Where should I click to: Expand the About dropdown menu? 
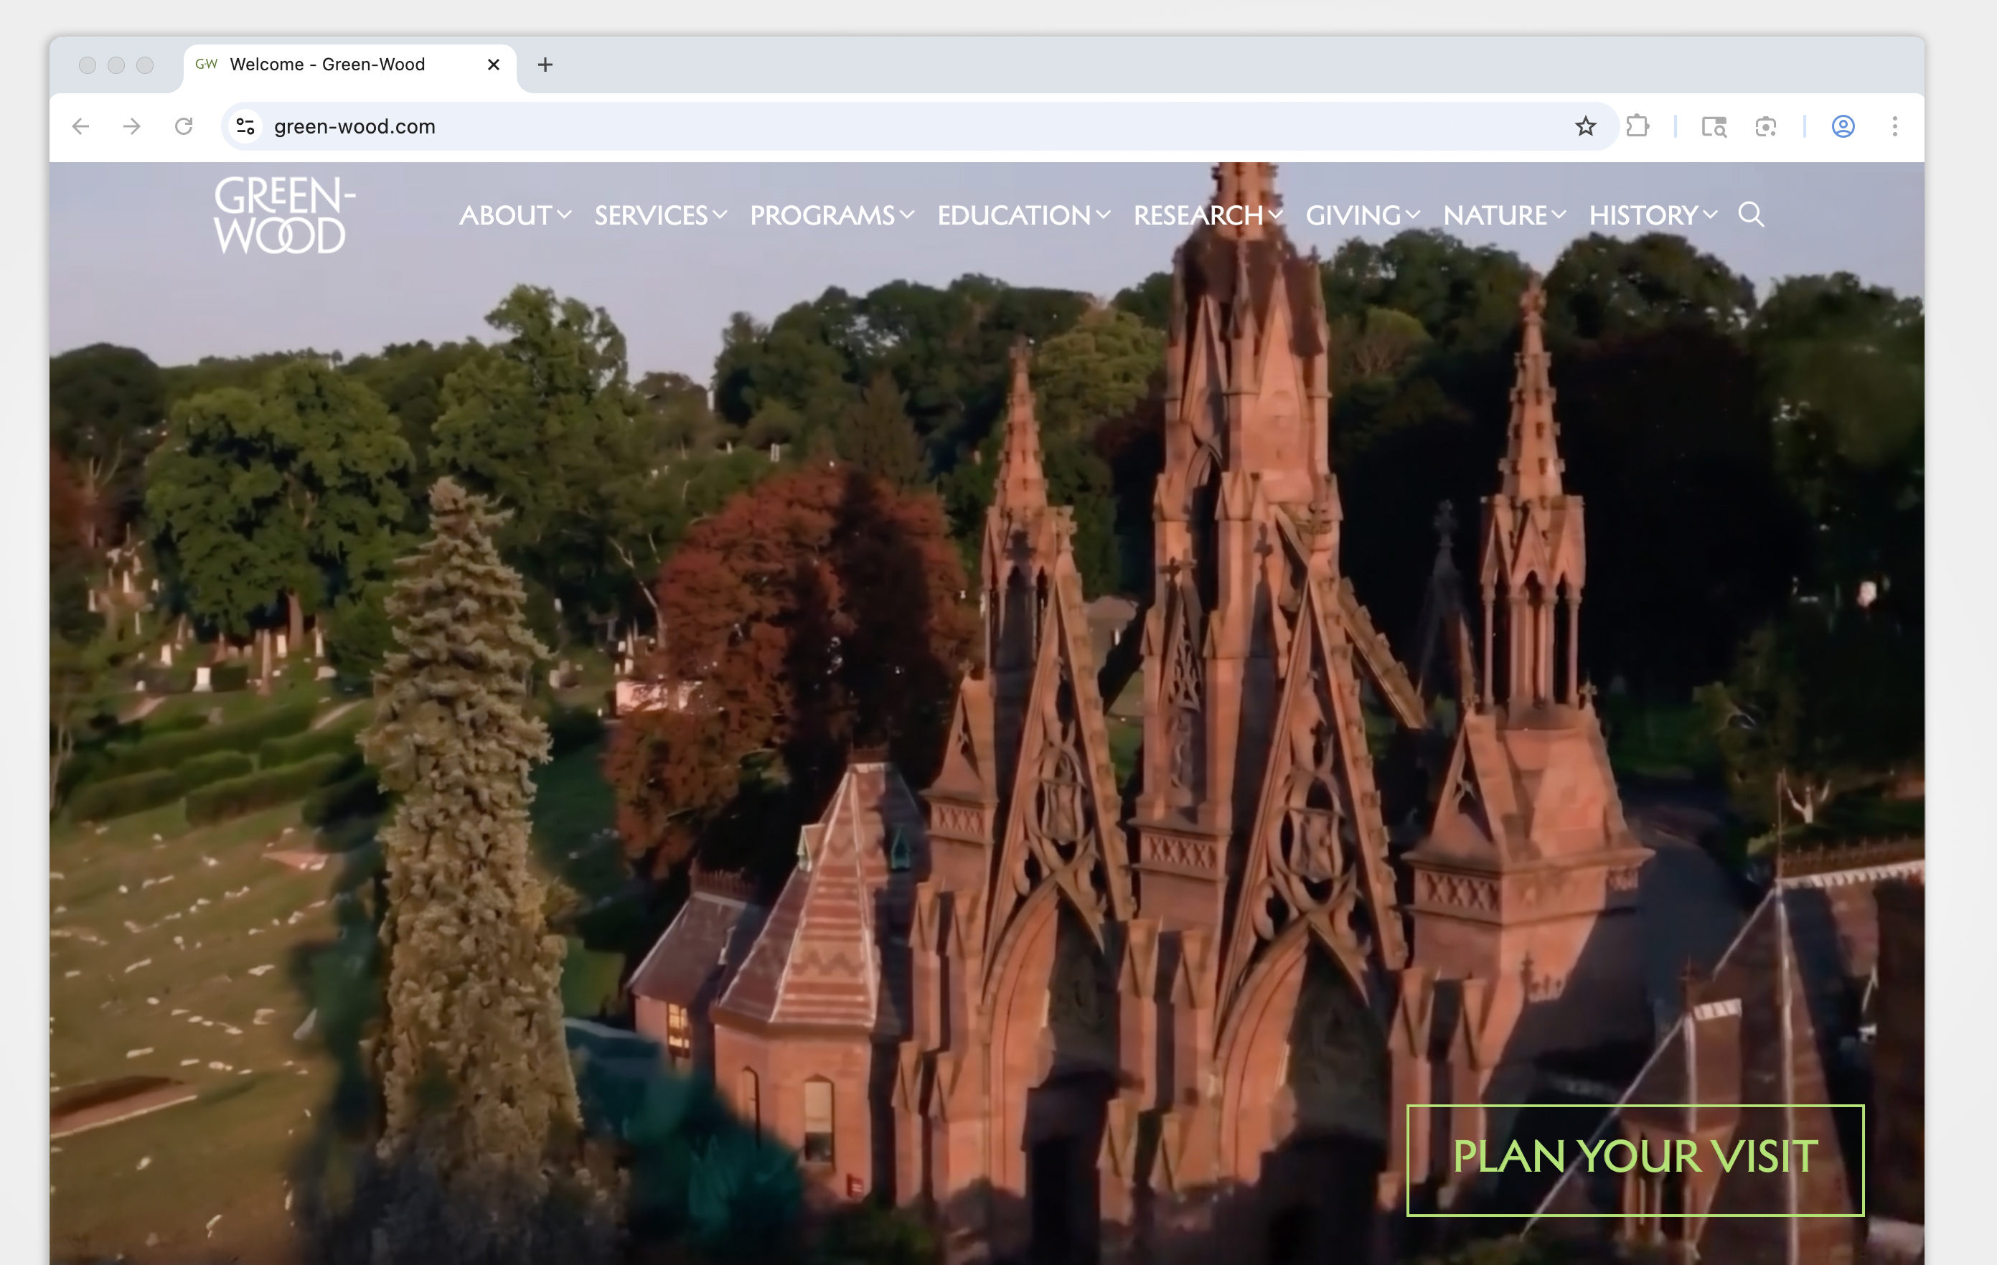click(x=515, y=216)
